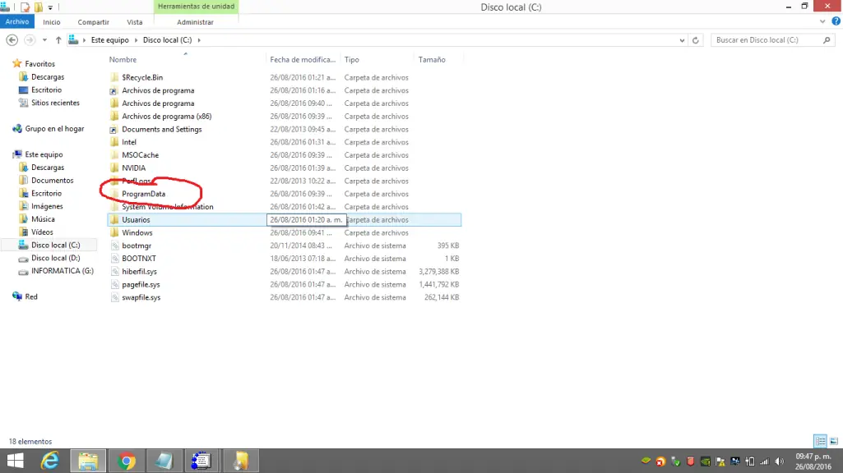This screenshot has height=473, width=843.
Task: Launch Internet Explorer from the taskbar
Action: [x=50, y=461]
